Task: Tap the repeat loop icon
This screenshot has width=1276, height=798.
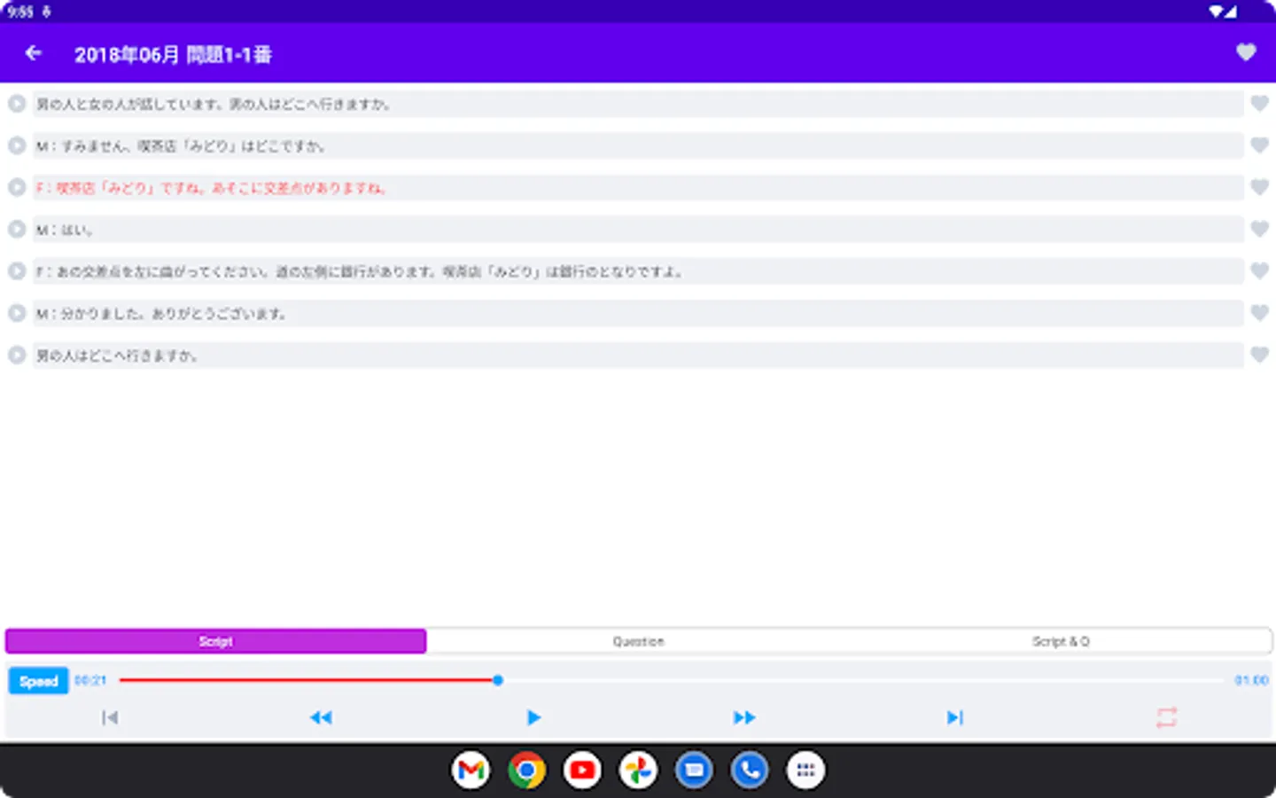Action: (1167, 717)
